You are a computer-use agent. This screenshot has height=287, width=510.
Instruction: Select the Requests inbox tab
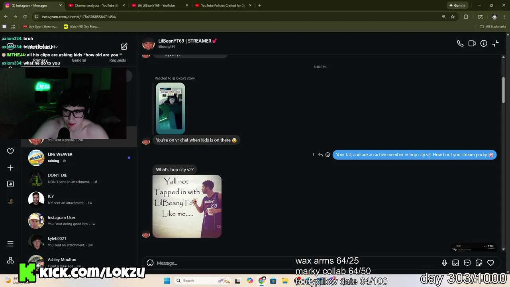point(118,60)
